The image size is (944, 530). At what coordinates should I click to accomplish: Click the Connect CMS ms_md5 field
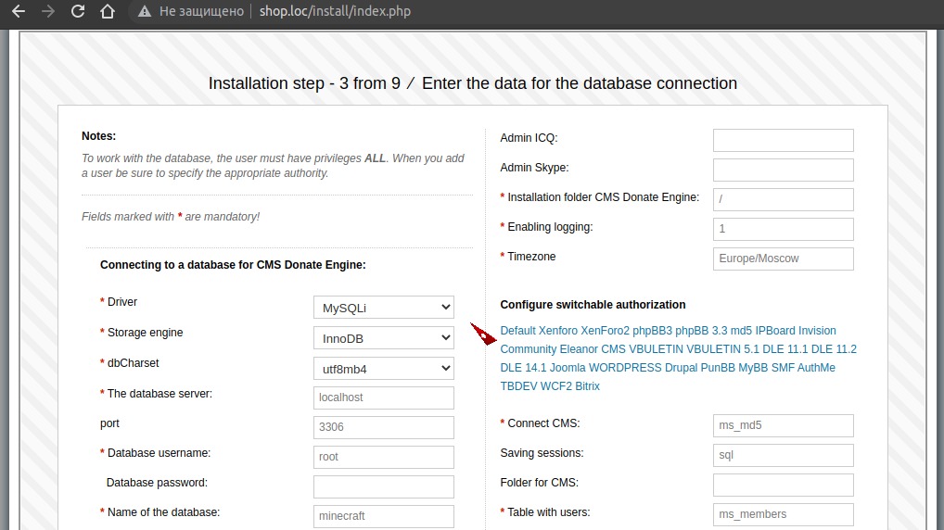[783, 426]
